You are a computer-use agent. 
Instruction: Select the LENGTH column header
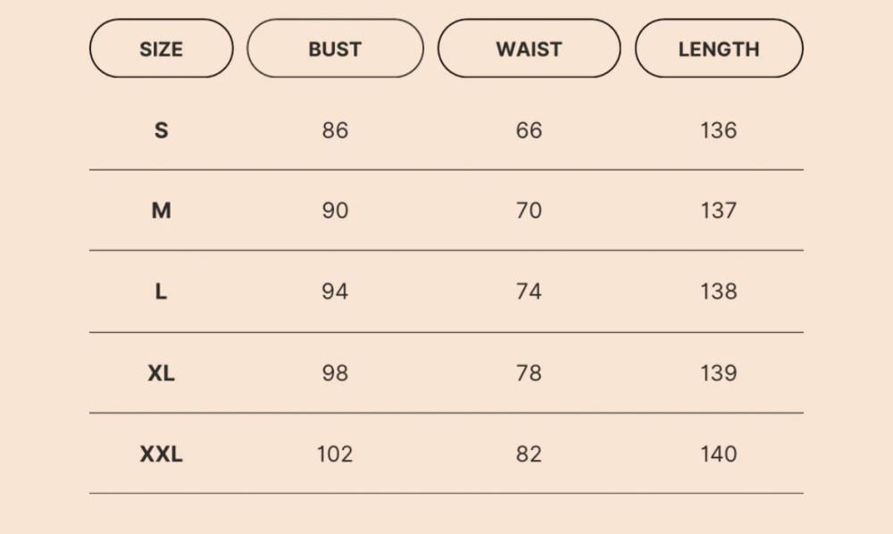[719, 48]
